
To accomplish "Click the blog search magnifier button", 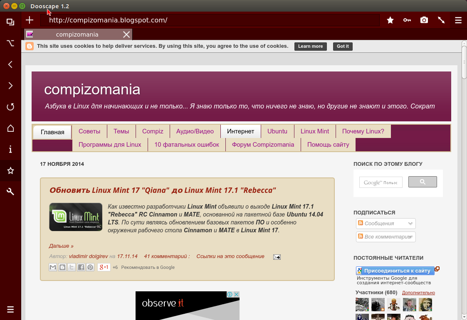I will tap(423, 182).
